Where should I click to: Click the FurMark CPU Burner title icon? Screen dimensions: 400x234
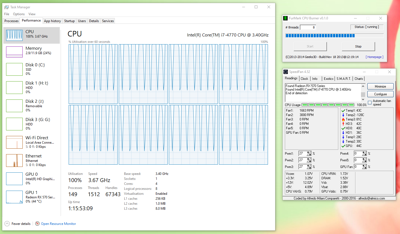[x=285, y=18]
